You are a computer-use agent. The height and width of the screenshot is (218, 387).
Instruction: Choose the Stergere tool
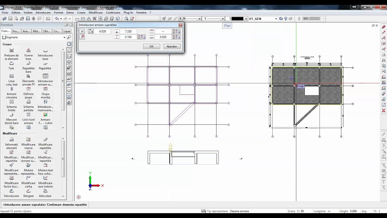[28, 193]
